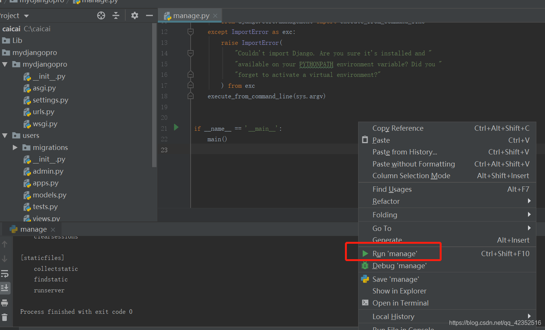Open wsgi.py in project tree
The width and height of the screenshot is (545, 330).
click(40, 124)
